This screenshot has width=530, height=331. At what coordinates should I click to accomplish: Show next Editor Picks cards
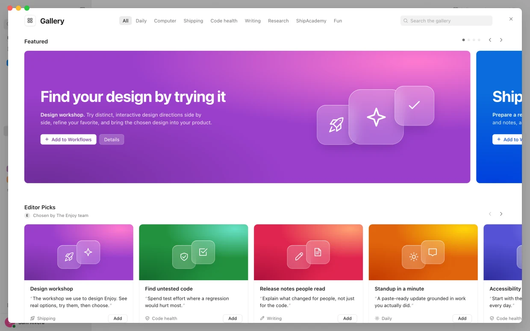[x=501, y=214]
